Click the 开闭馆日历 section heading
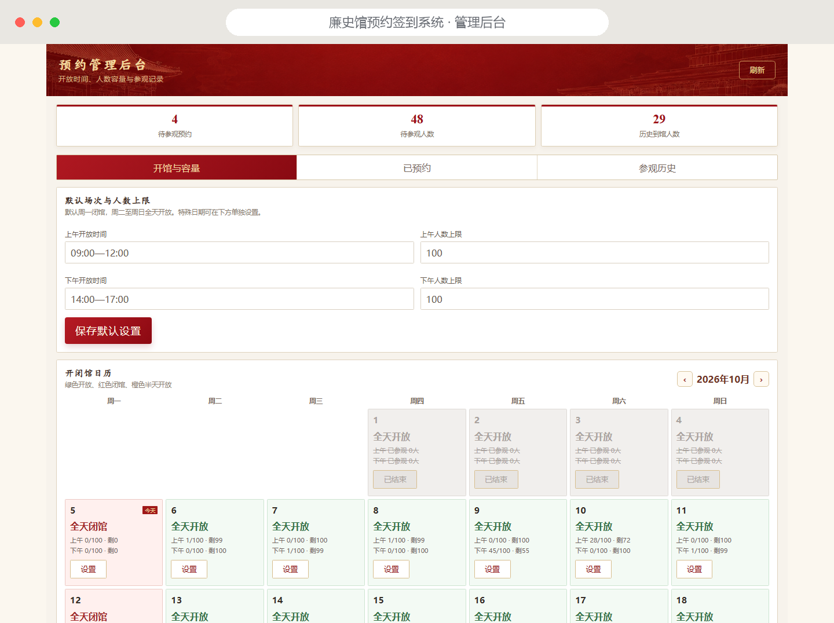834x623 pixels. click(88, 373)
